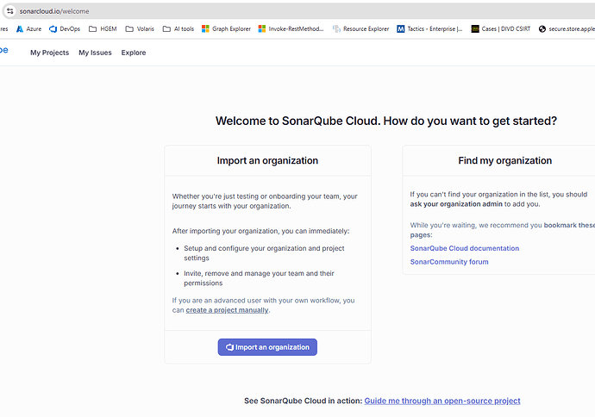Screen dimensions: 595x417
Task: Open the Tactics - Enterprise bookmark
Action: coord(429,28)
